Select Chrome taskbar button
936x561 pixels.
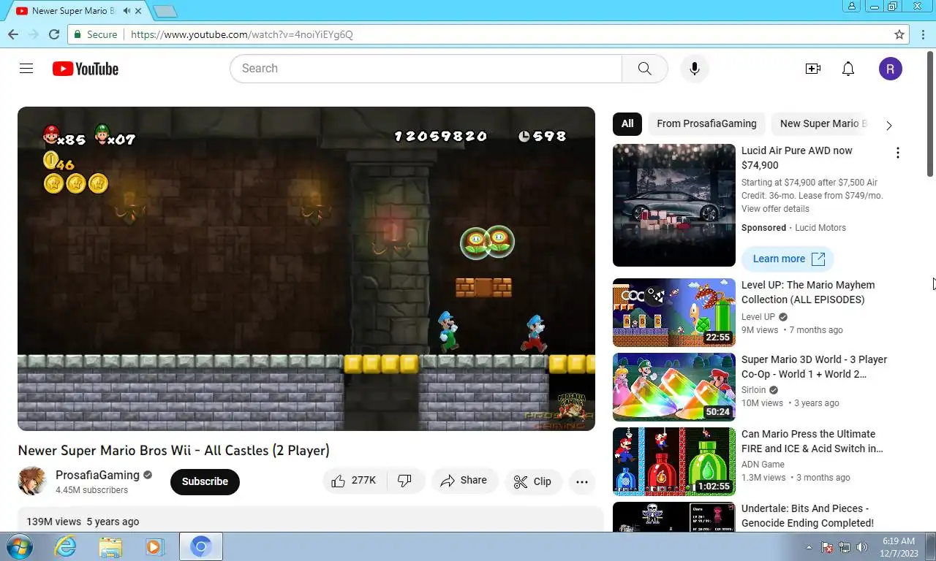pyautogui.click(x=201, y=546)
